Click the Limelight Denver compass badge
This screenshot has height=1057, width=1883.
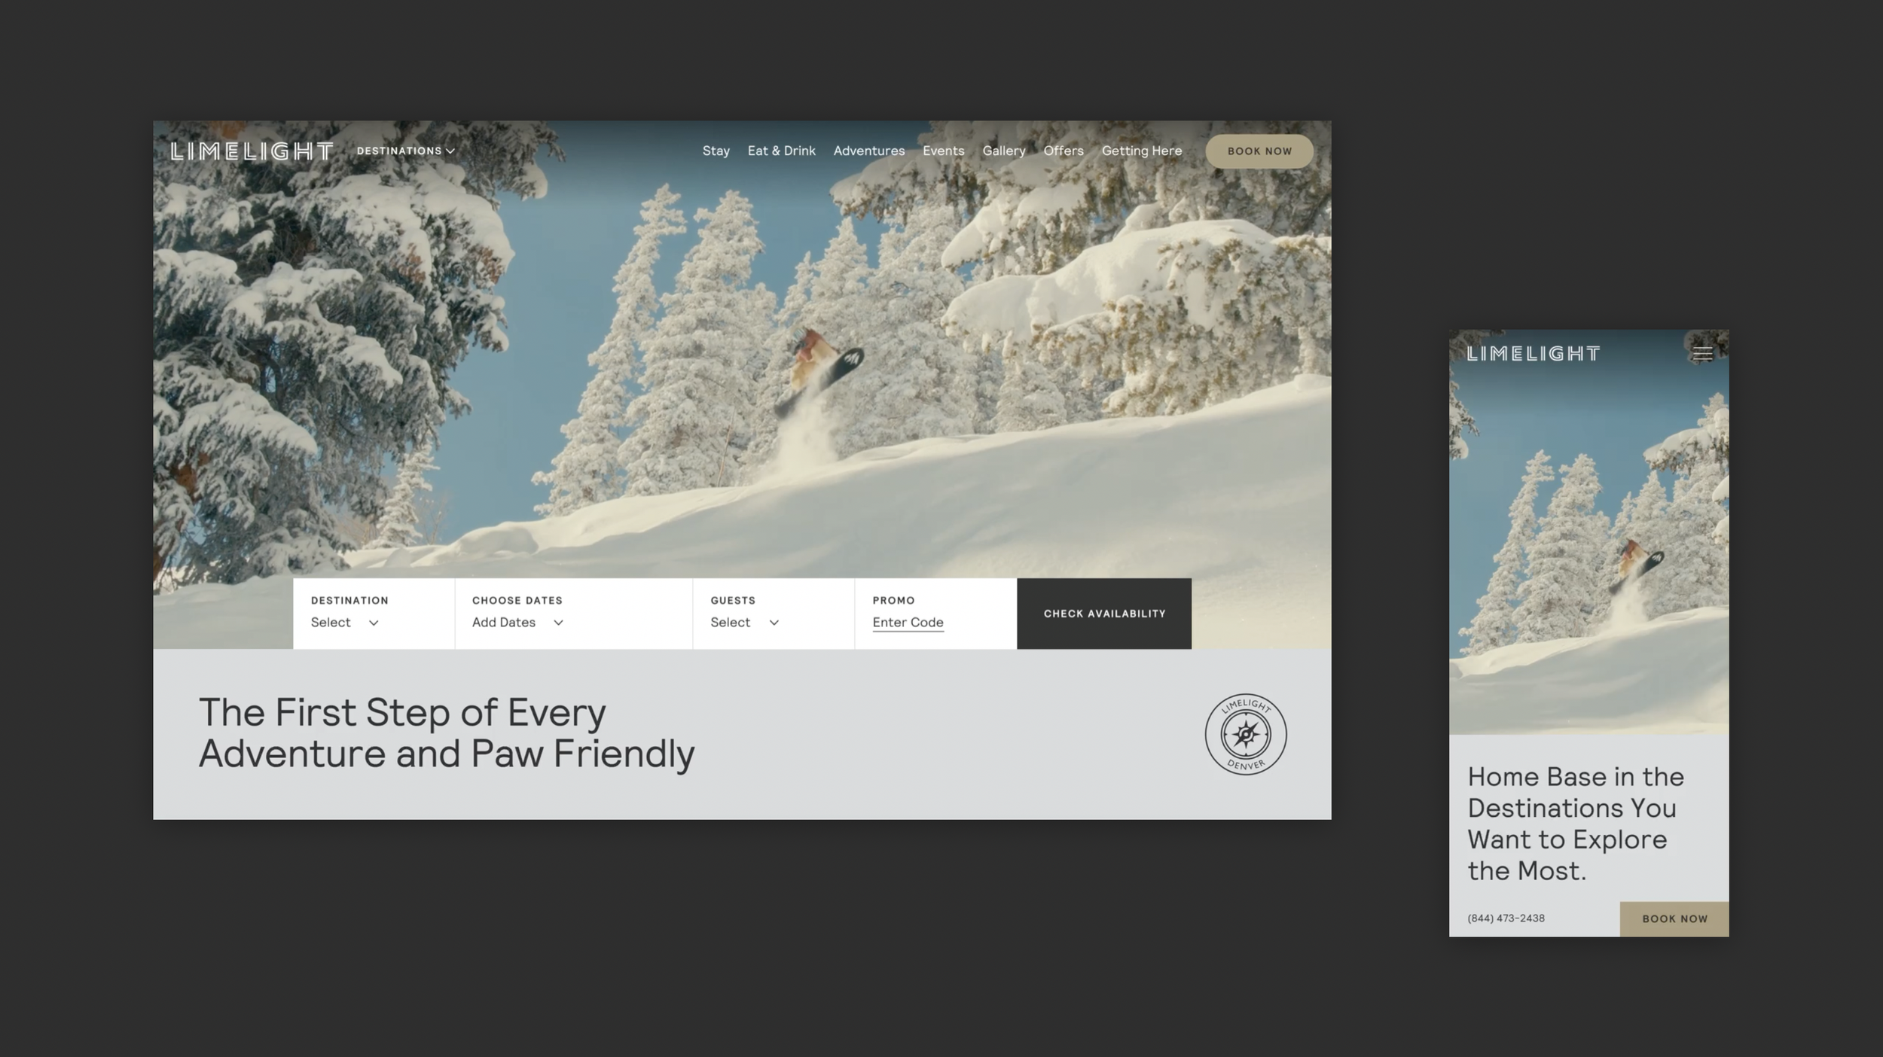(x=1245, y=734)
